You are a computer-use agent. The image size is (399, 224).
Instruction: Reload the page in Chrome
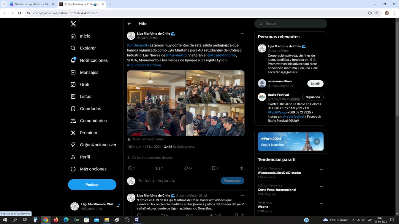(x=20, y=13)
